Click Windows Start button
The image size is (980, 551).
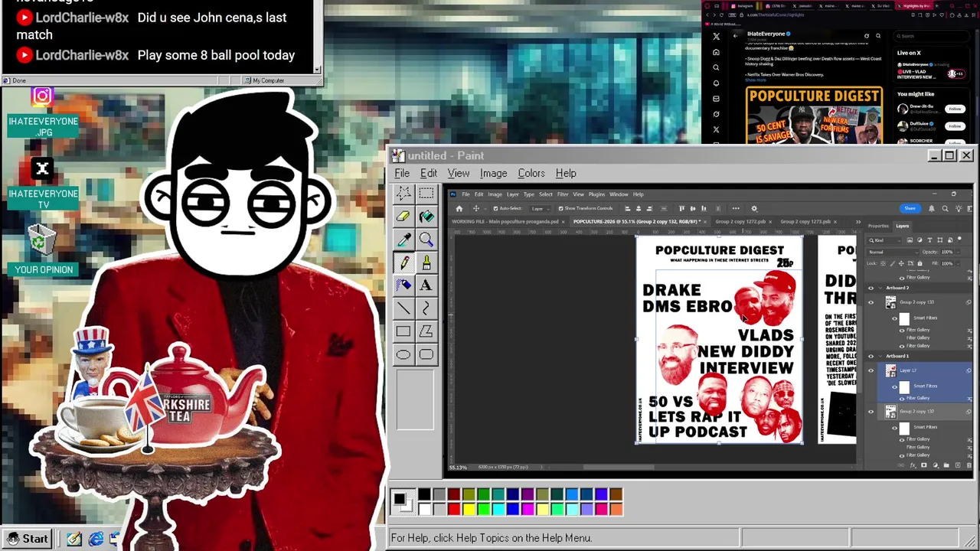(28, 539)
